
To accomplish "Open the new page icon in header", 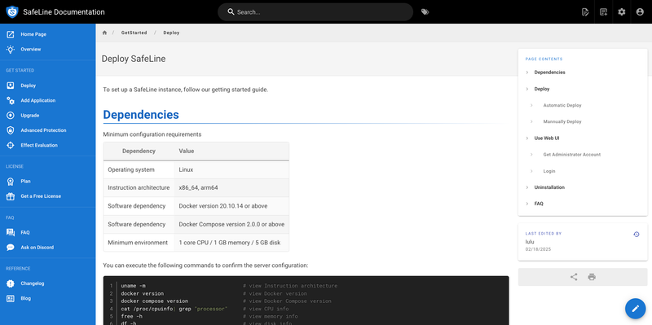I will (x=603, y=12).
